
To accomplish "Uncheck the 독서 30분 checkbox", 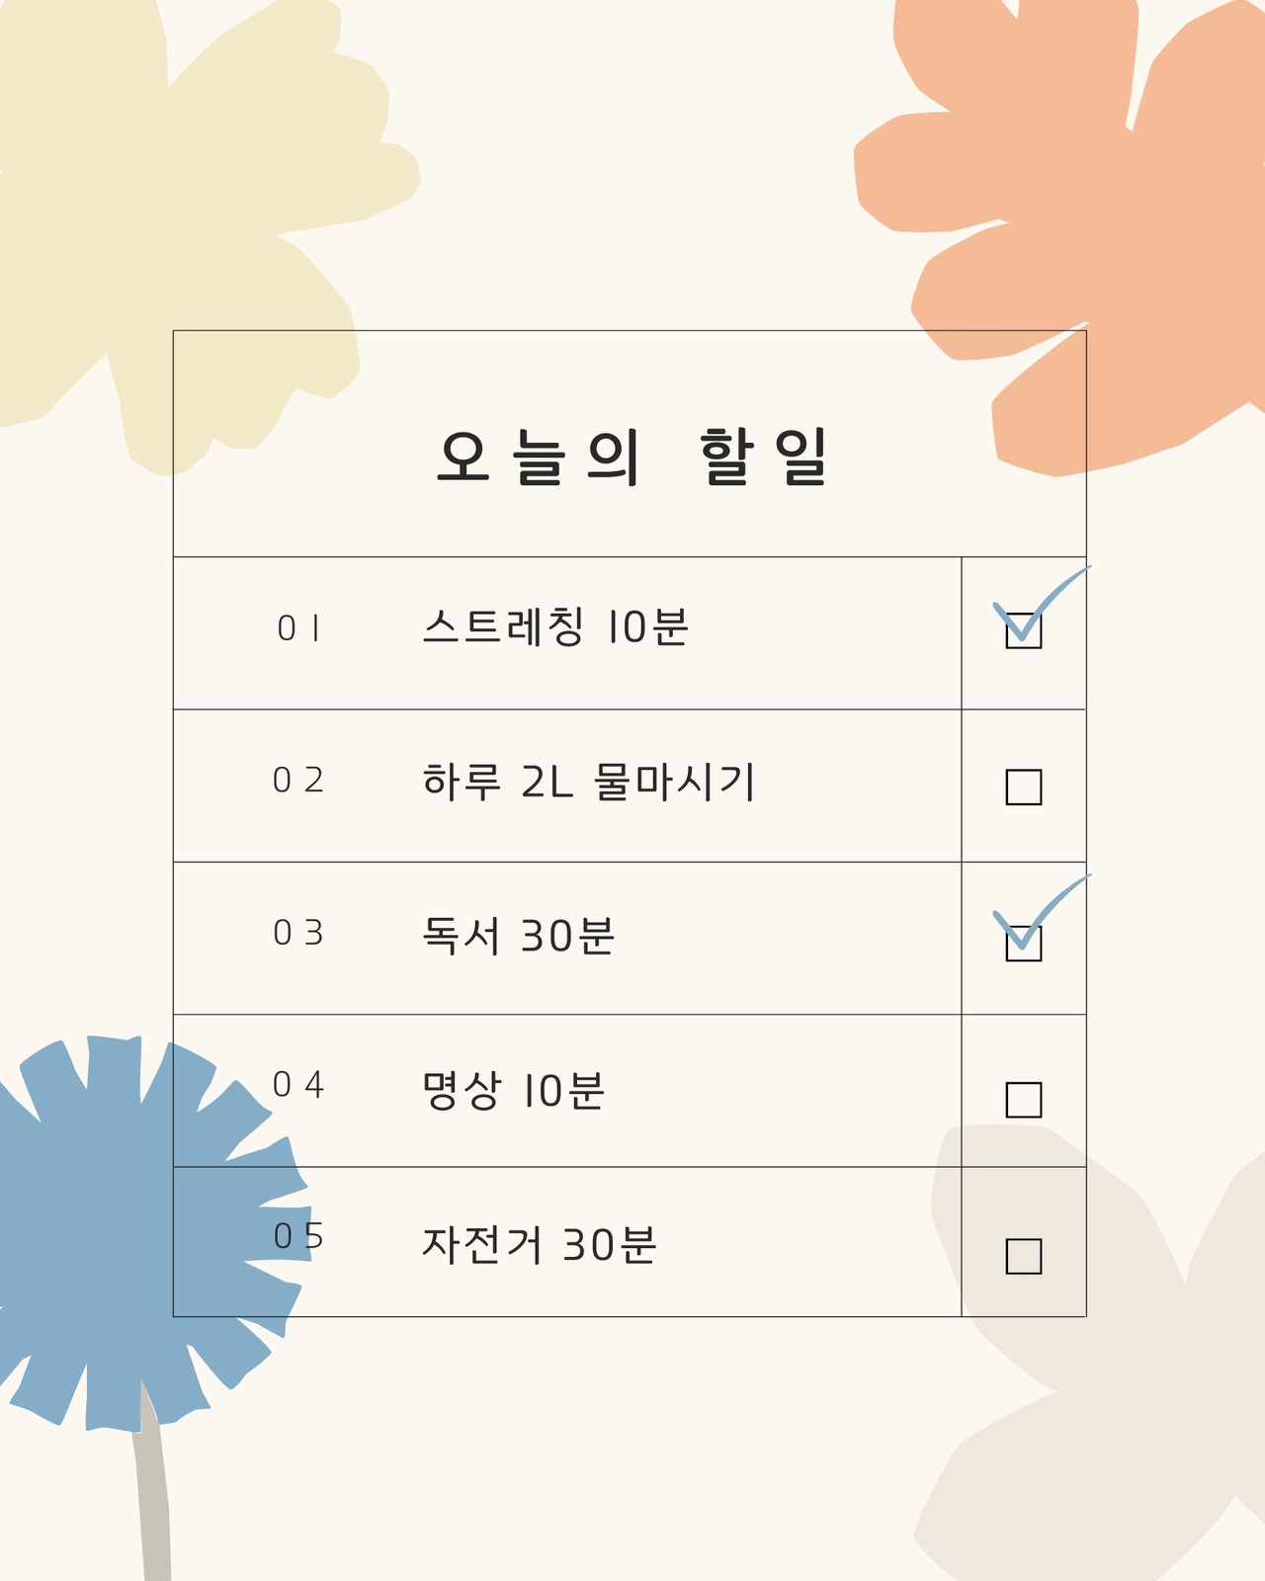I will pyautogui.click(x=1023, y=943).
